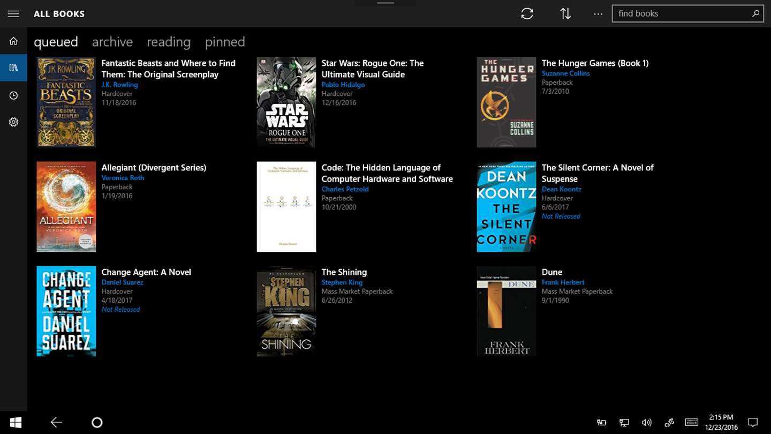Screen dimensions: 771x434
Task: Open the pen workspace tray icon
Action: [669, 422]
